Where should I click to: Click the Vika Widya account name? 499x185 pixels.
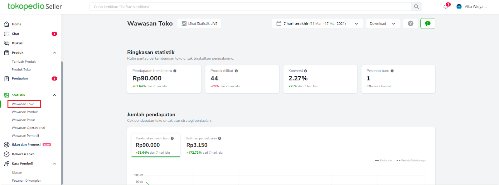click(476, 7)
